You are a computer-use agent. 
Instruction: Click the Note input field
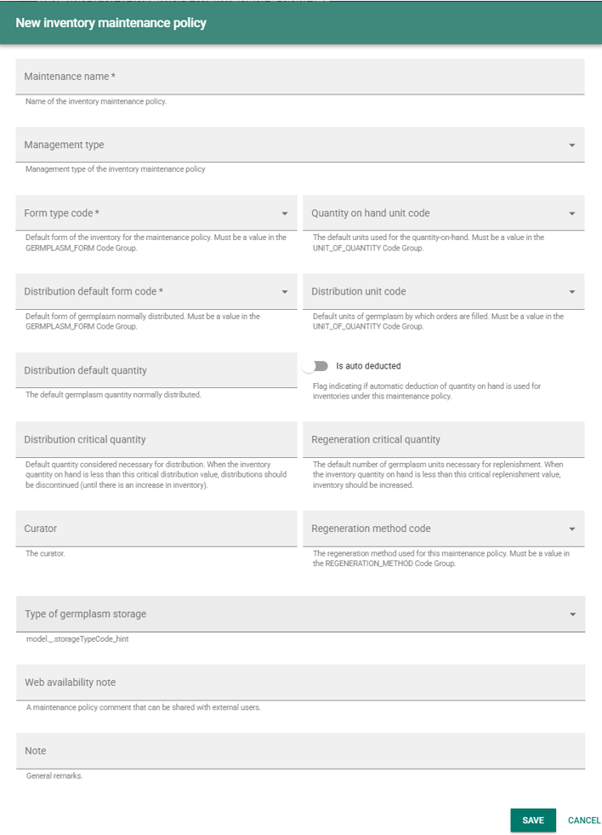pyautogui.click(x=299, y=751)
